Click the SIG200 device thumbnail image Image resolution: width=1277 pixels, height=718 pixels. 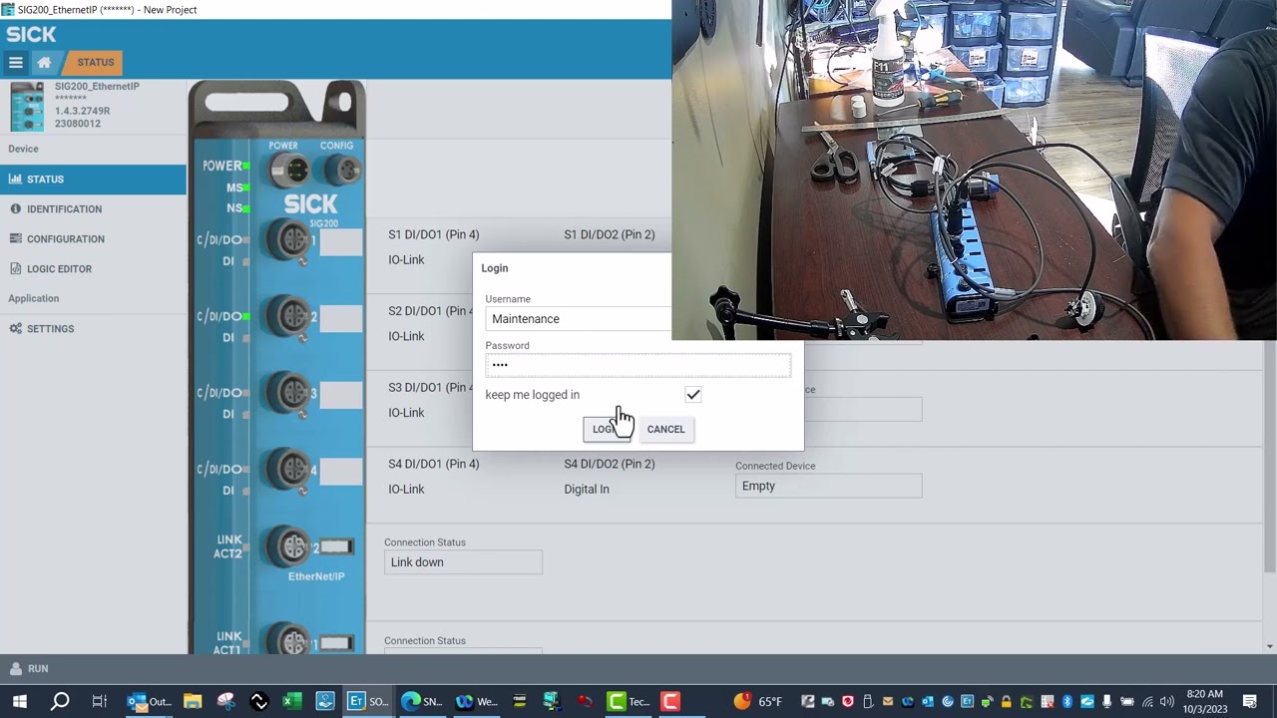click(x=27, y=107)
